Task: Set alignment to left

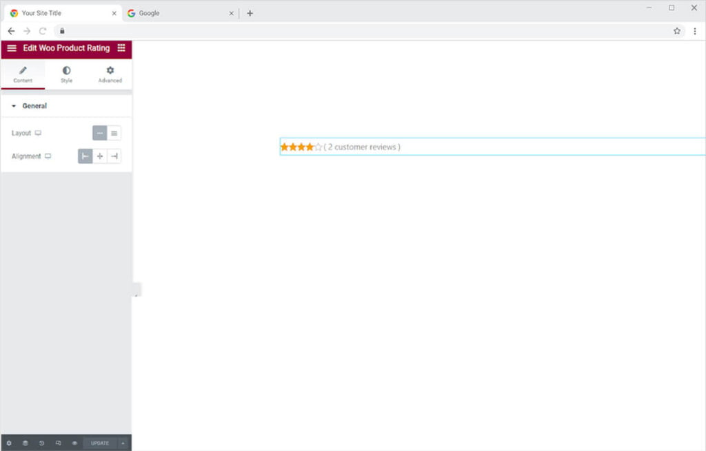Action: pyautogui.click(x=85, y=156)
